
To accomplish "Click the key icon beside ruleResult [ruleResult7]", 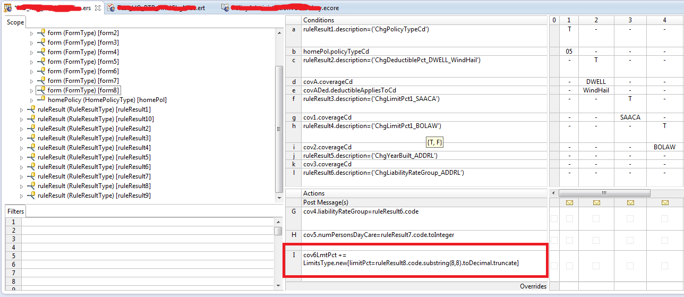I will pyautogui.click(x=31, y=176).
